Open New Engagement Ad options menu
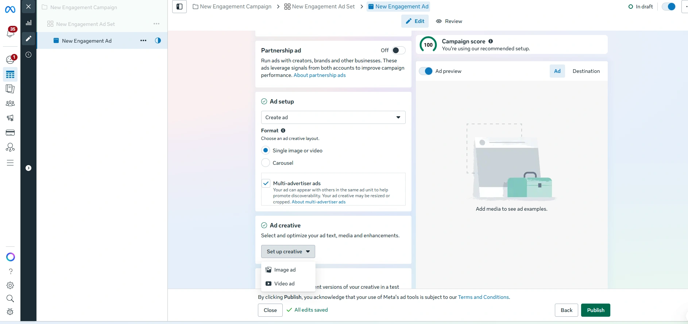Screen dimensions: 688x324 [143, 41]
